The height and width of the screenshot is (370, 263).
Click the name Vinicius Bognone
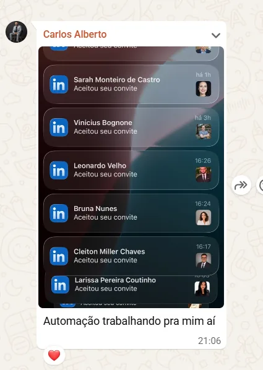click(x=103, y=123)
